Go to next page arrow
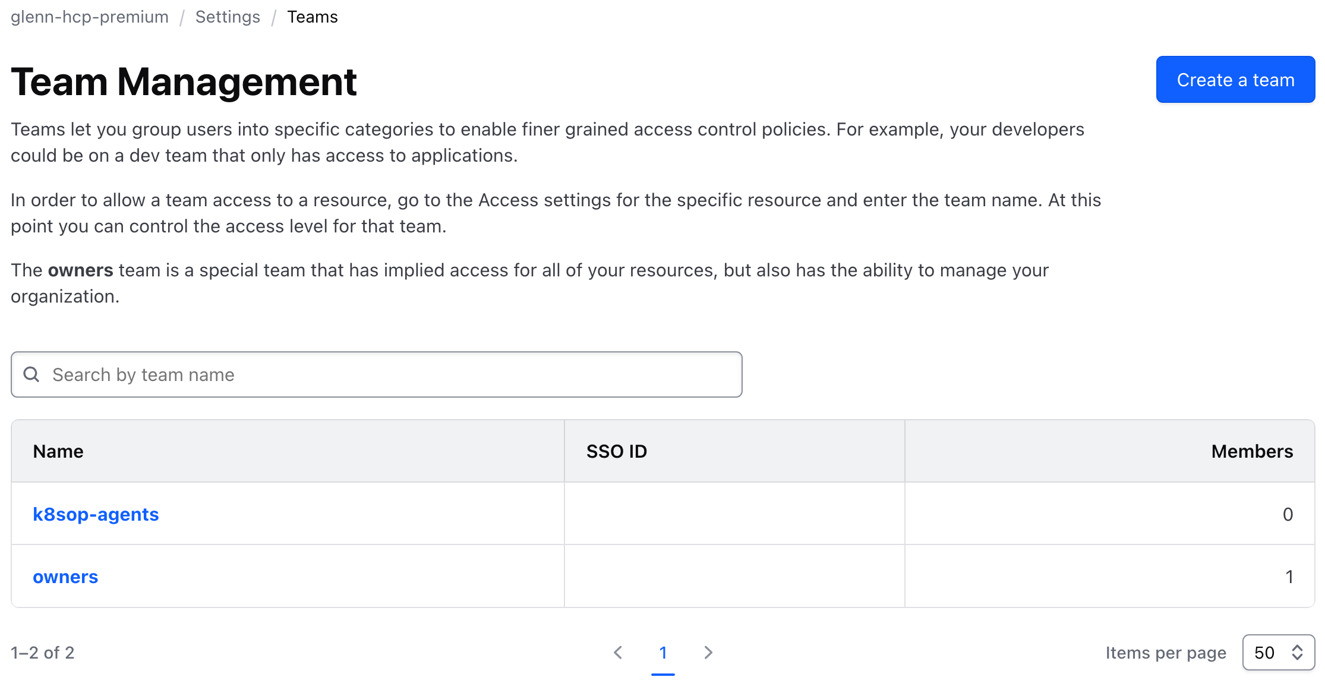 [x=708, y=653]
